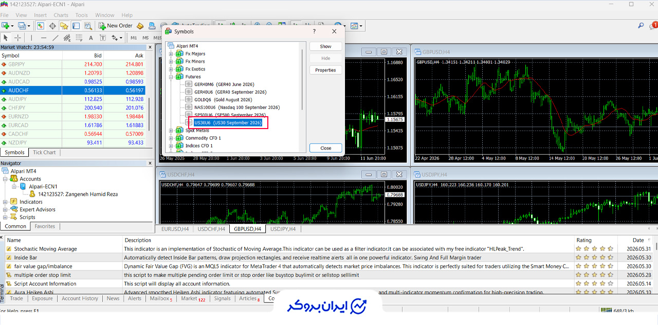Open the Strategy Tester magnifier toolbar icon
The image size is (658, 325).
(88, 26)
